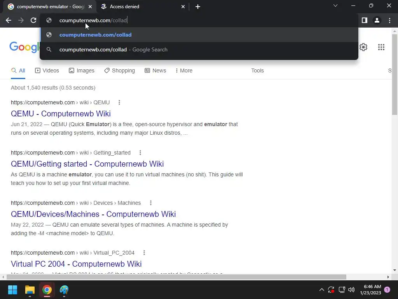Open the notification badge in the tray
The width and height of the screenshot is (398, 299).
(387, 290)
